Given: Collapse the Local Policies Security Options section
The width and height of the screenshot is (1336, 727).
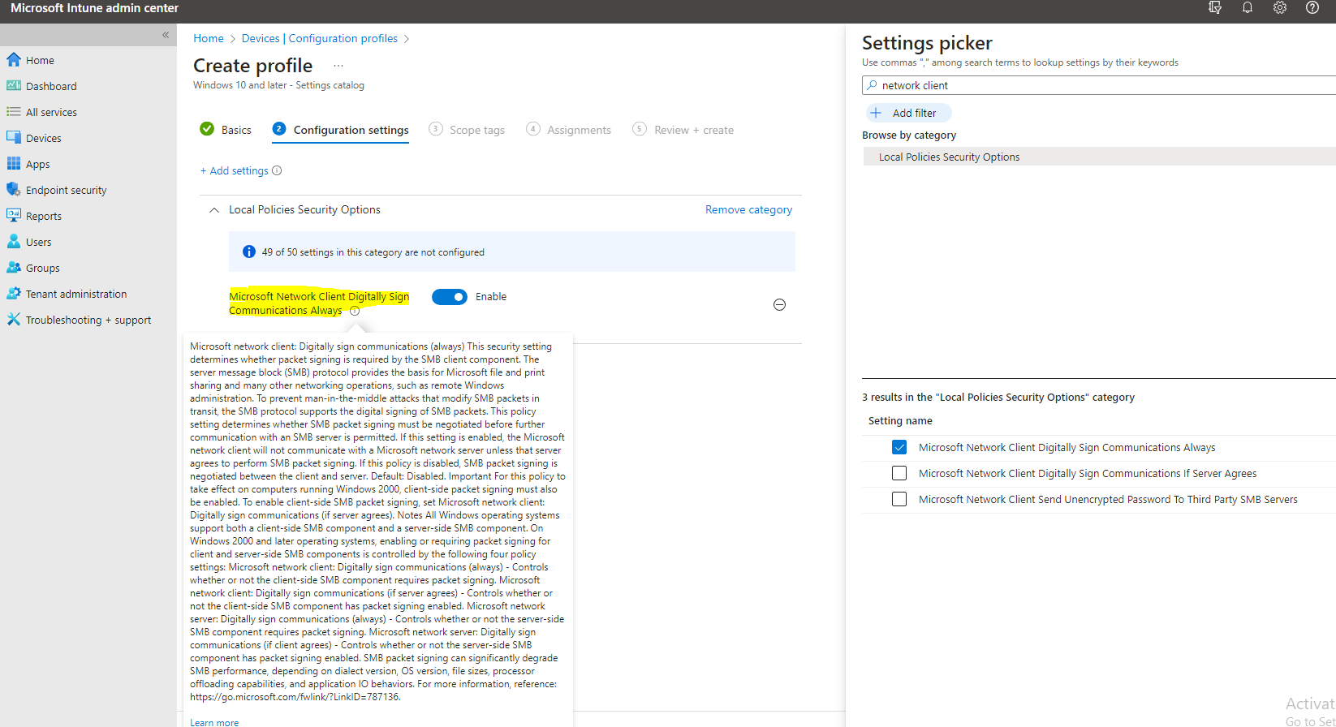Looking at the screenshot, I should tap(214, 210).
